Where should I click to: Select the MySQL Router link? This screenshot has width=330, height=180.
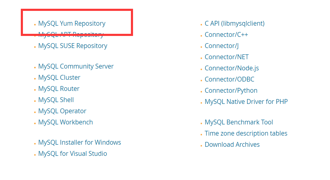click(59, 88)
